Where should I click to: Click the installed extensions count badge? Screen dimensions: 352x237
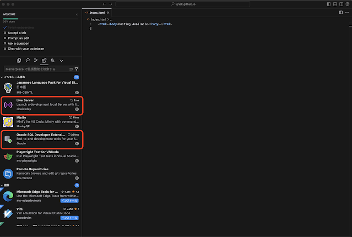[77, 77]
